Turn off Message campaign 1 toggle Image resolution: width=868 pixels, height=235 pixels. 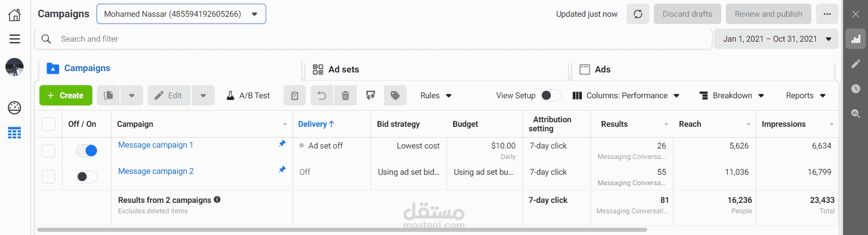(x=86, y=151)
